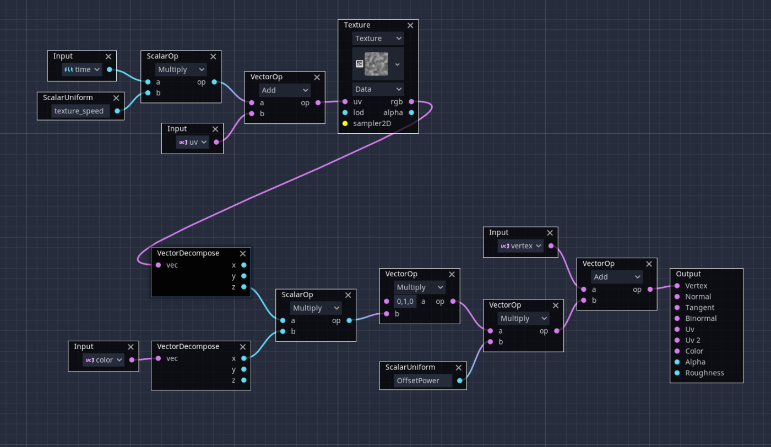Click the yellow sampler2D port on the Texture node

pos(345,123)
